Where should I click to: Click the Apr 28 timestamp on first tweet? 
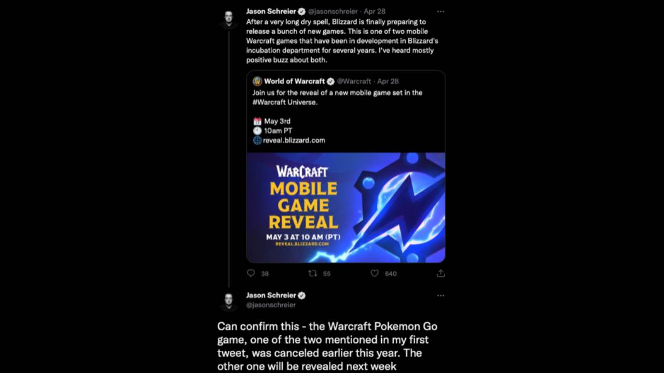coord(375,11)
